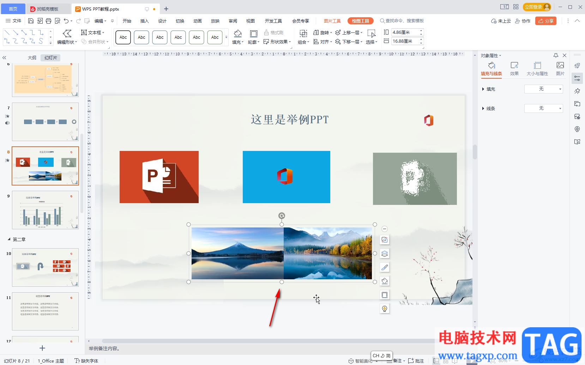Click the Undo arrow icon
Screen dimensions: 585x365
tap(66, 21)
